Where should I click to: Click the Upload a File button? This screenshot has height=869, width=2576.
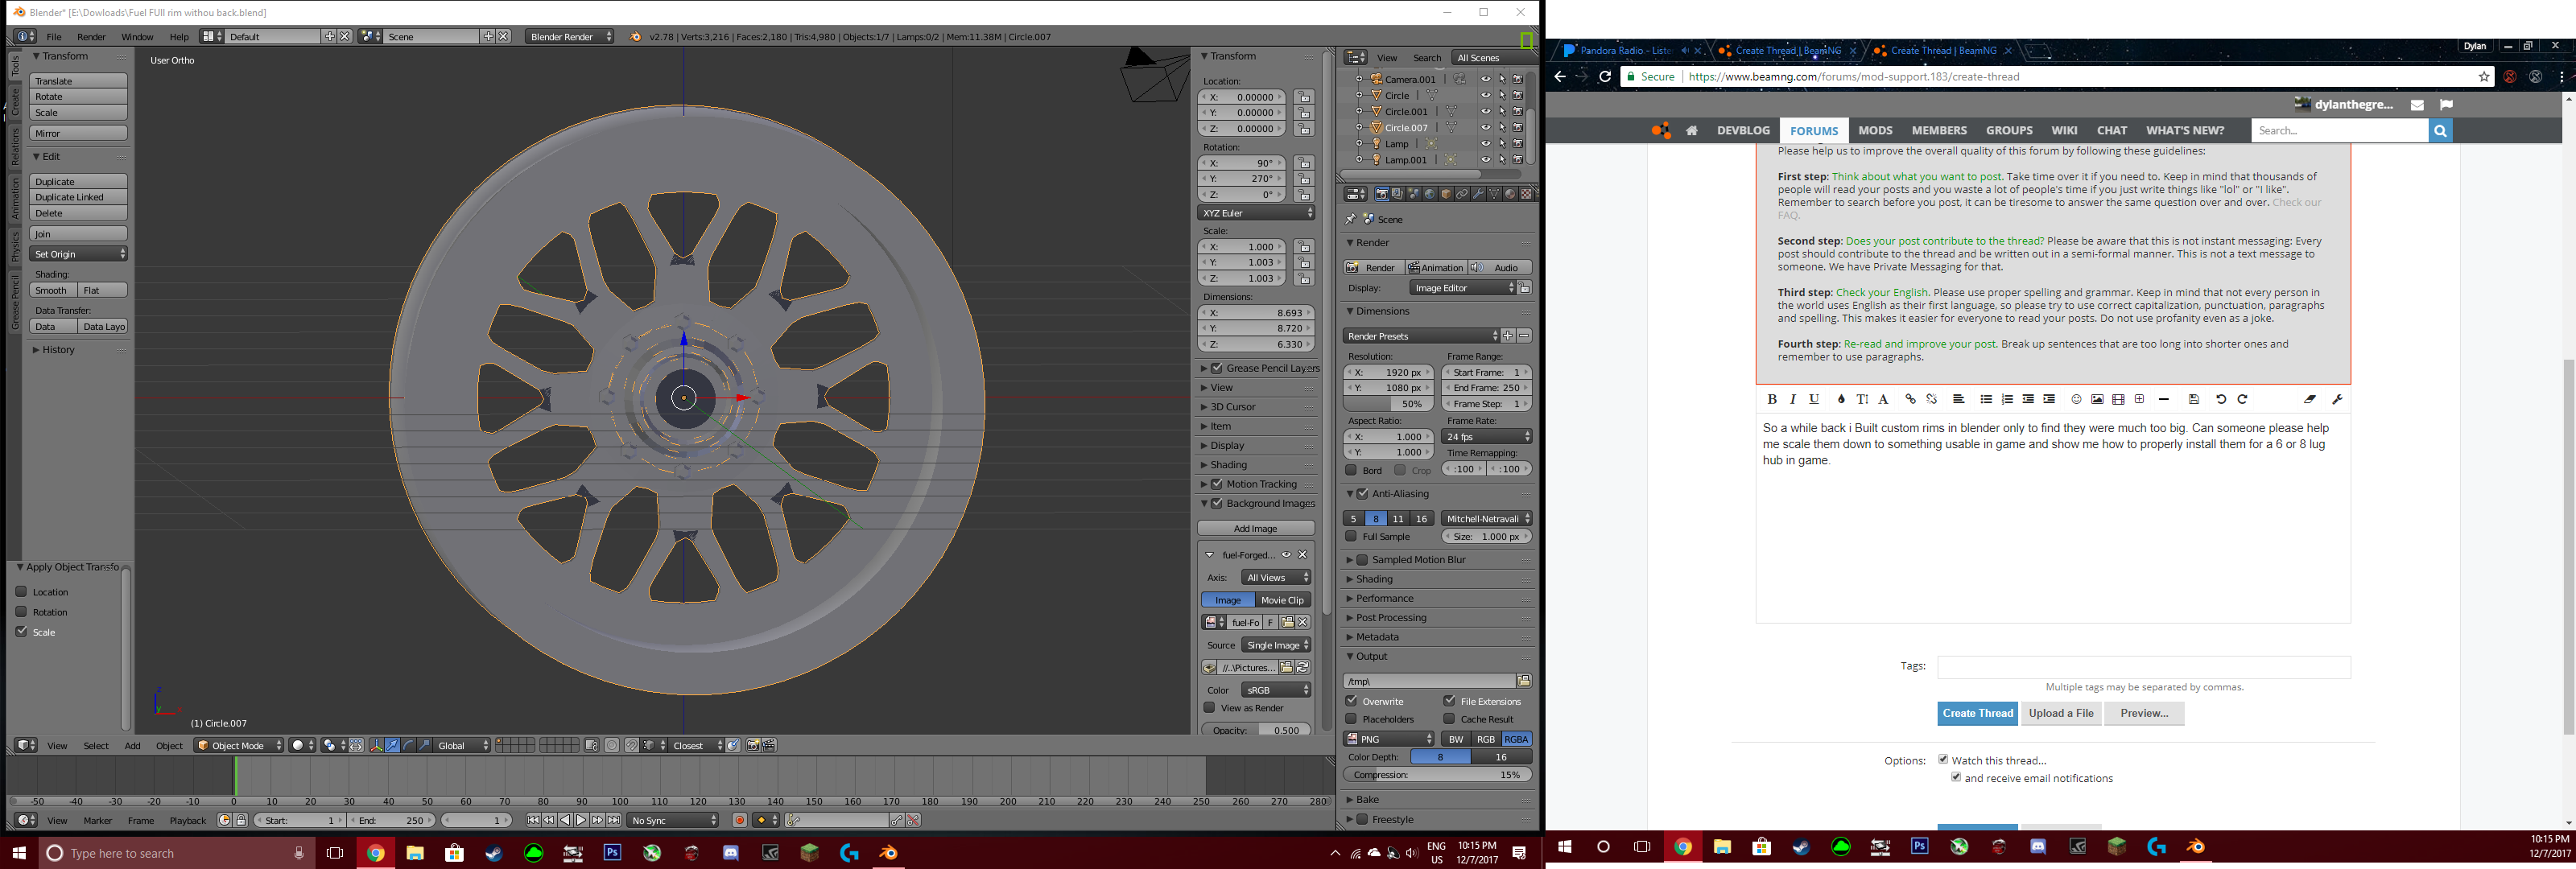(x=2061, y=713)
